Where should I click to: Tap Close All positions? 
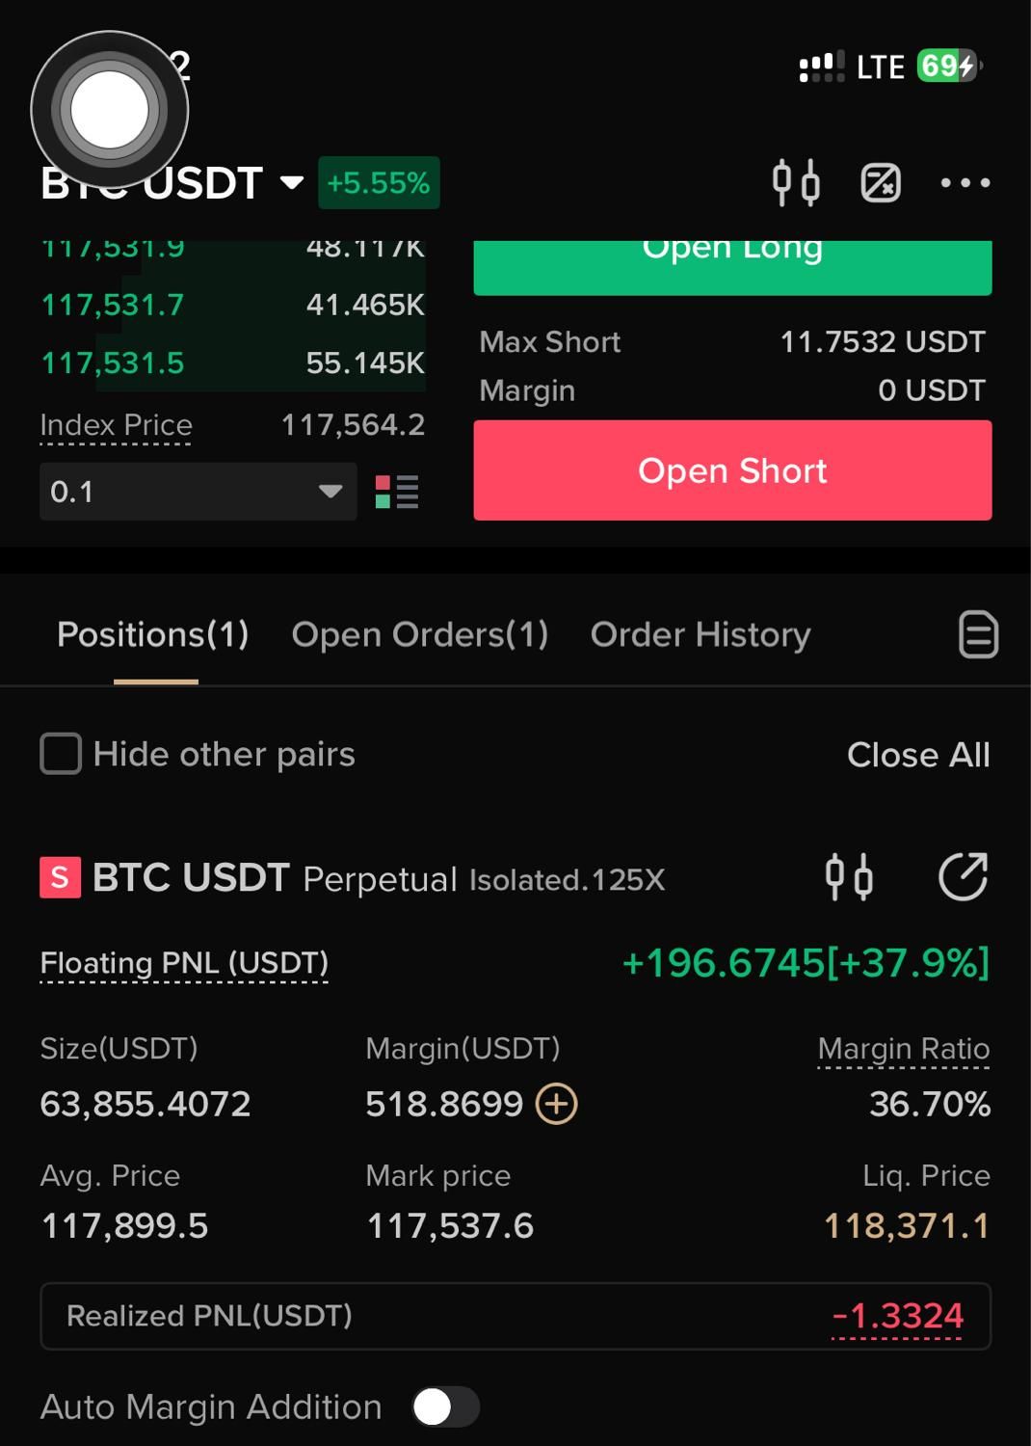pyautogui.click(x=918, y=755)
